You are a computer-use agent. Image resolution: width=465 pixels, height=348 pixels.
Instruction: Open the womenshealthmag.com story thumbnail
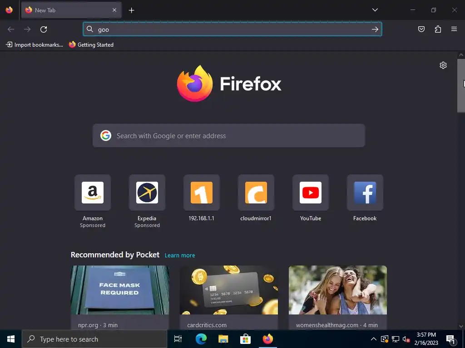click(x=338, y=290)
